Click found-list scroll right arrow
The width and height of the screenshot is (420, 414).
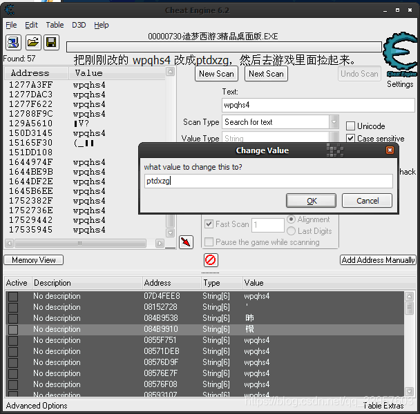(160, 243)
